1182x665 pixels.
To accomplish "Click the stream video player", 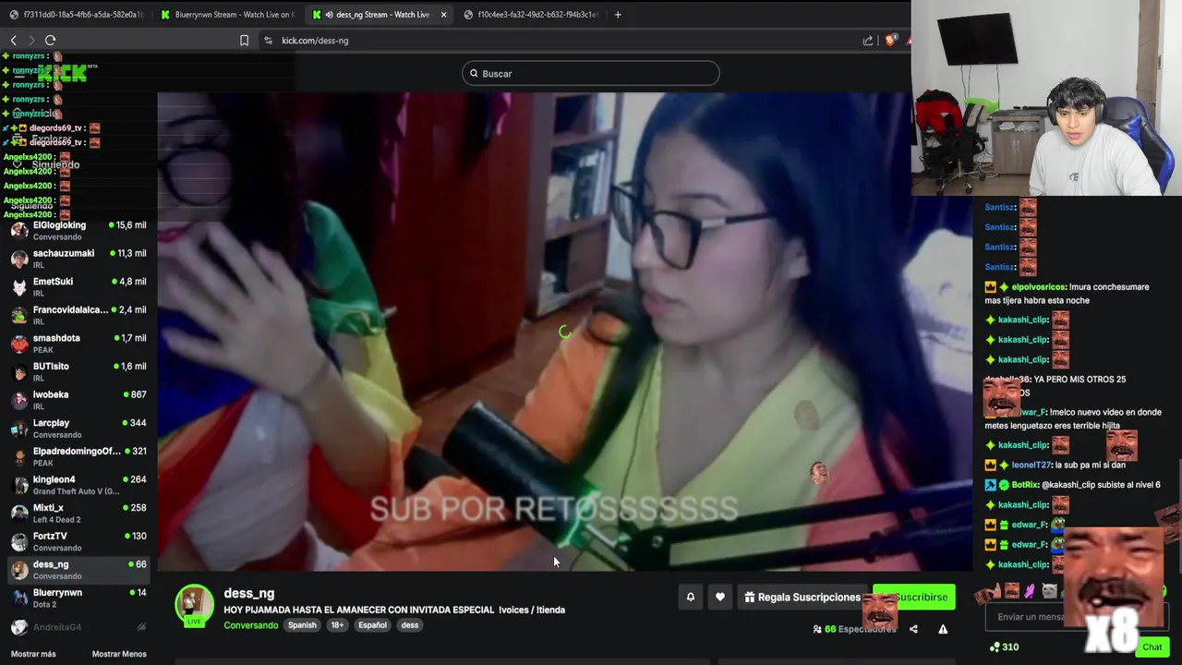I will coord(564,332).
